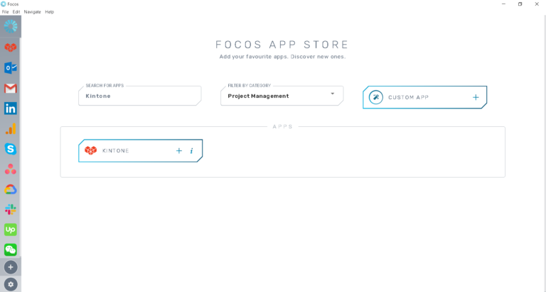Open settings via the sidebar gear icon
Image resolution: width=546 pixels, height=292 pixels.
[x=11, y=283]
